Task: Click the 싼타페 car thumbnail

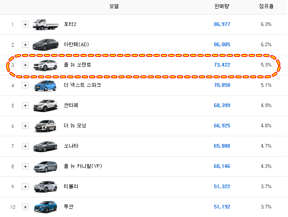Action: click(x=45, y=105)
